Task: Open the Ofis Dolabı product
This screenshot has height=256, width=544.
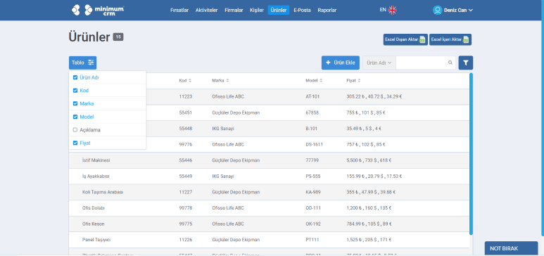Action: (x=94, y=208)
